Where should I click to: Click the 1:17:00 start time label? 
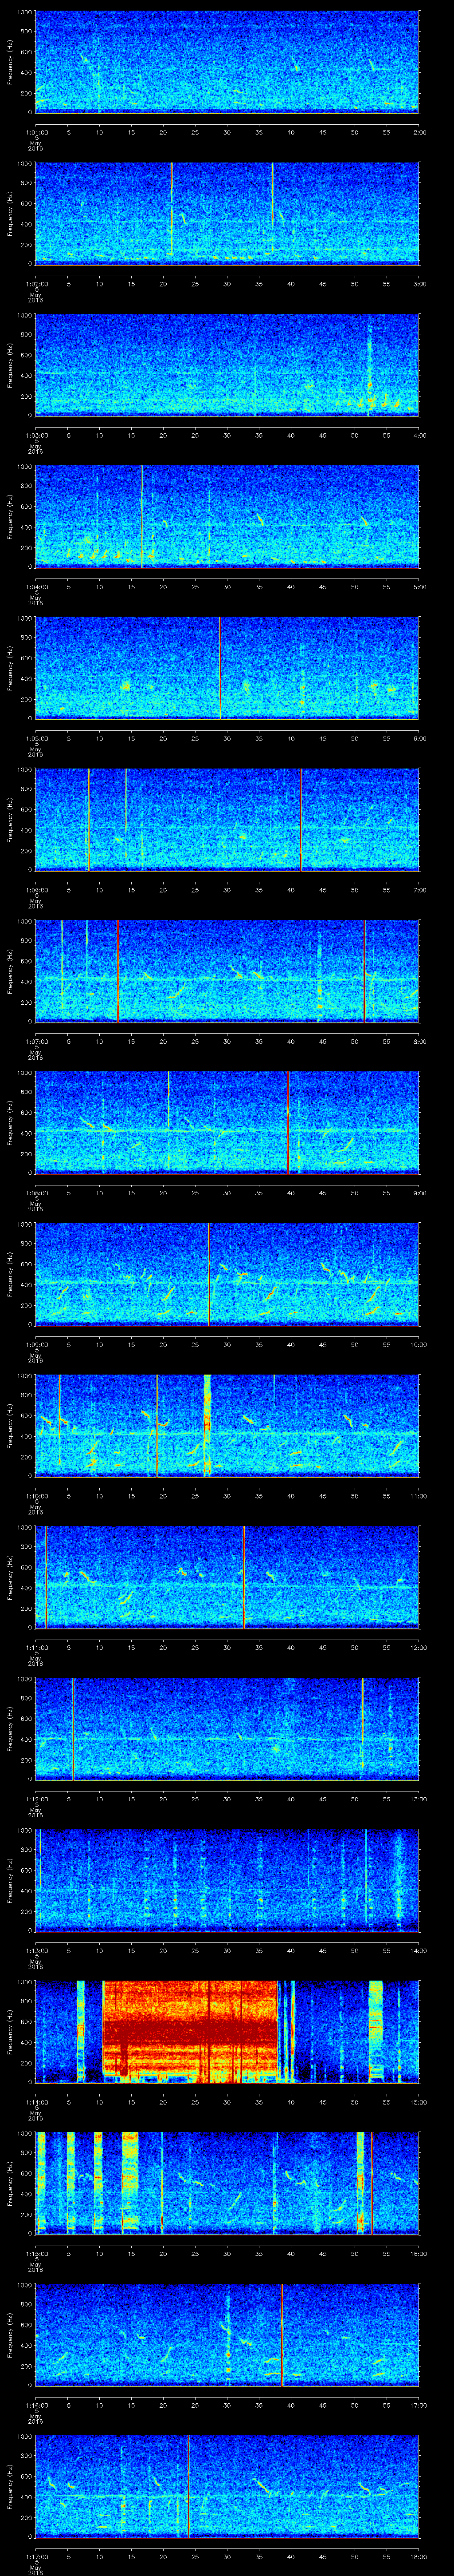(x=36, y=2556)
